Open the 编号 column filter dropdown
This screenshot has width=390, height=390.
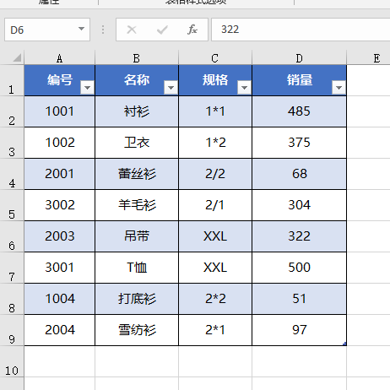pyautogui.click(x=87, y=88)
